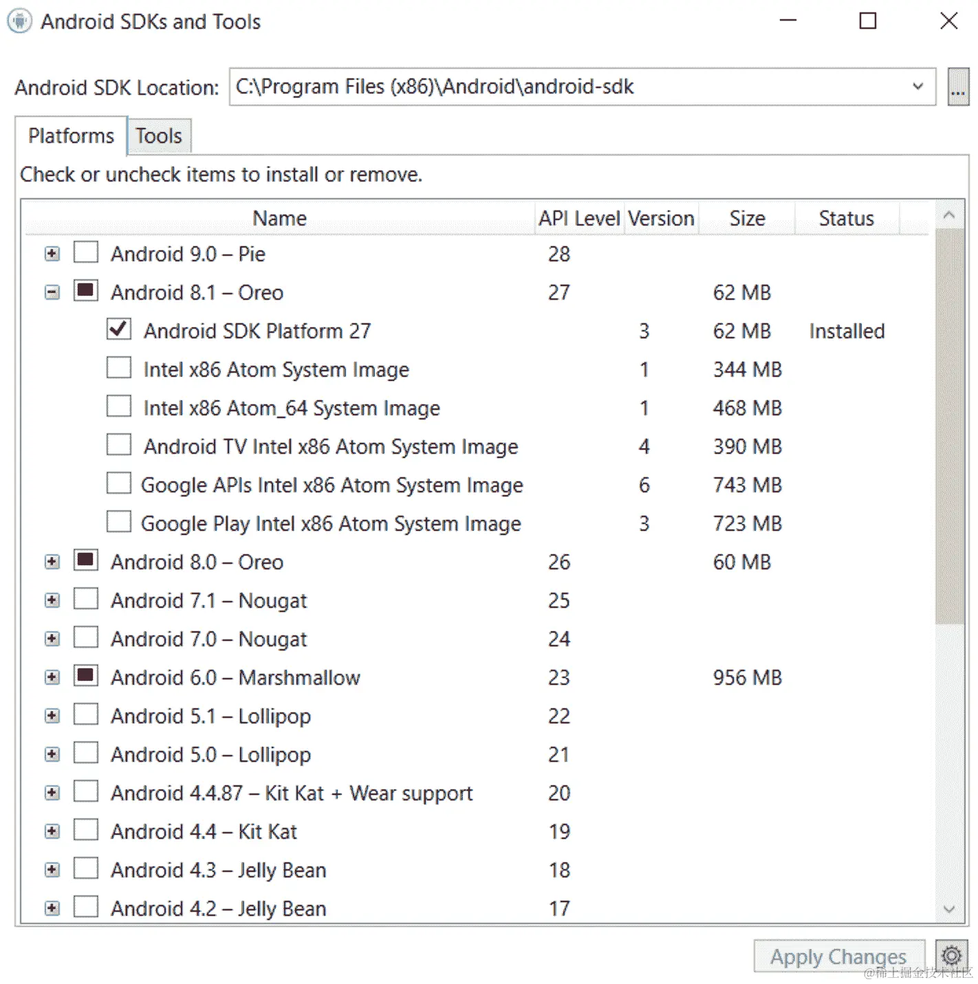The width and height of the screenshot is (978, 984).
Task: Check the Android 4.3 – Jelly Bean checkbox
Action: click(x=86, y=868)
